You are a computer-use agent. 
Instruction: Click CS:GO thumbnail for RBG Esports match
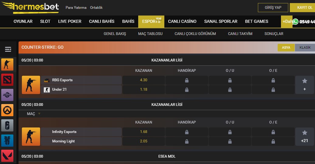31,85
